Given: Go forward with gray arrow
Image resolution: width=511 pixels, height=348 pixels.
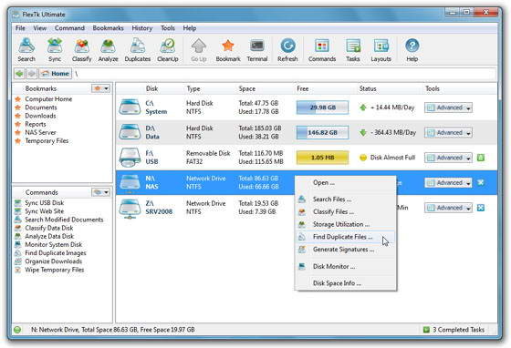Looking at the screenshot, I should [x=32, y=74].
